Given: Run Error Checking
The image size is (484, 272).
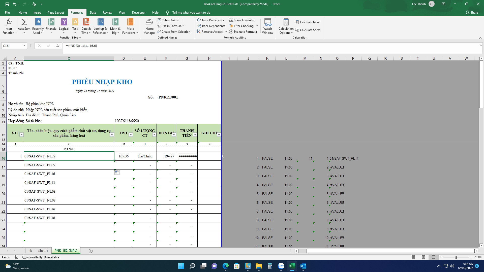Looking at the screenshot, I should pyautogui.click(x=241, y=26).
